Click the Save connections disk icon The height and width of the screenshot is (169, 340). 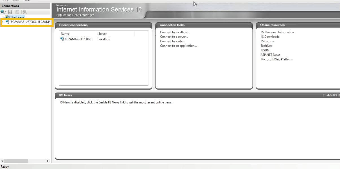10,12
